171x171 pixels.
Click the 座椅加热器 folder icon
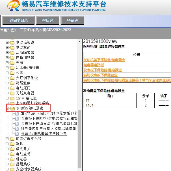click(x=12, y=58)
